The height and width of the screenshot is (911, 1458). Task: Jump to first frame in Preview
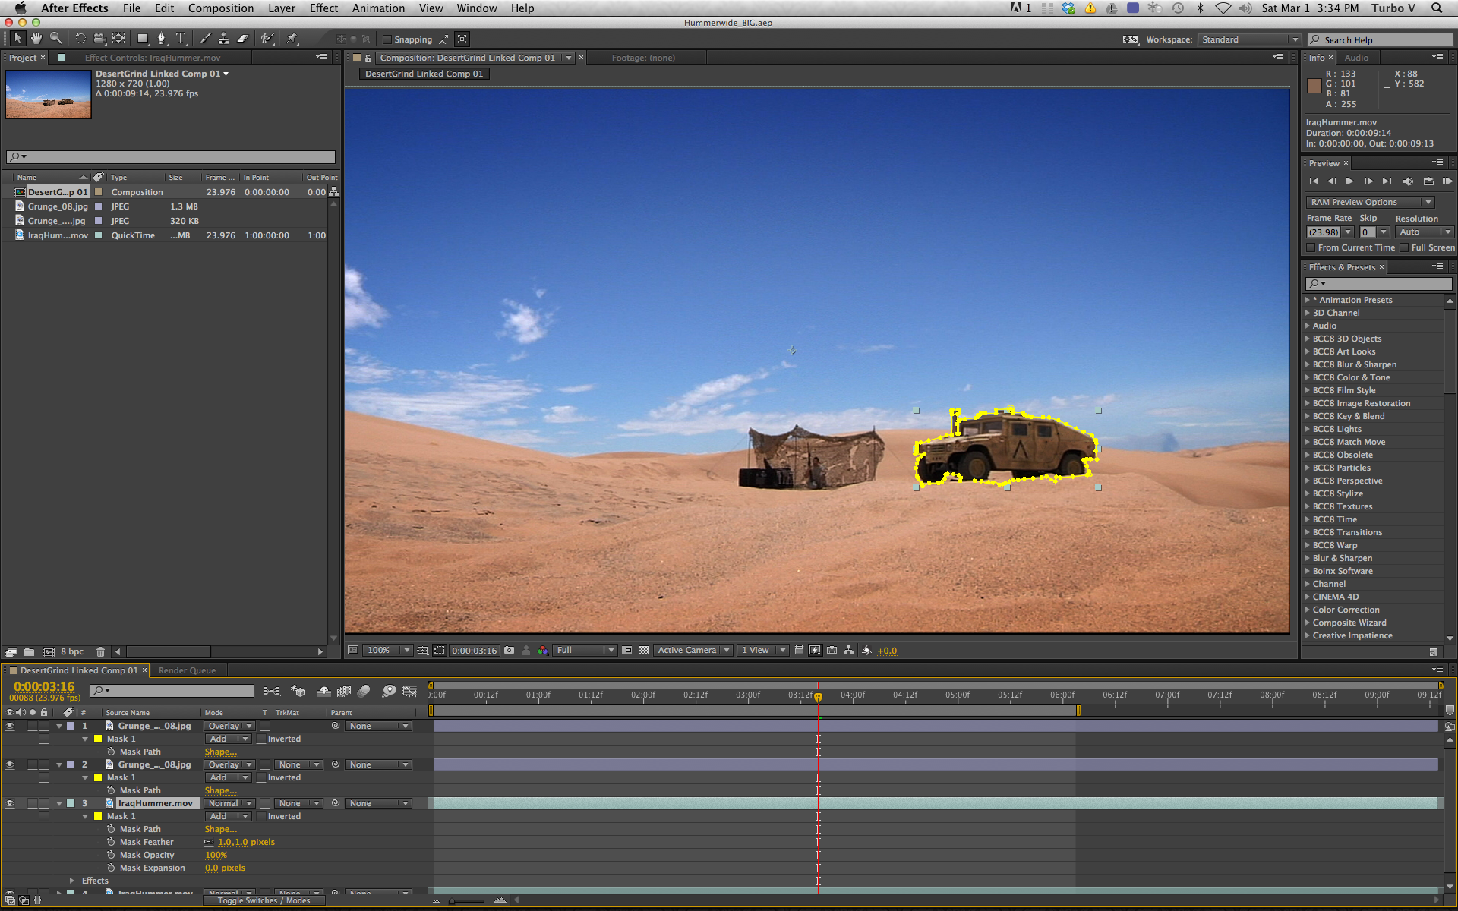pos(1314,181)
